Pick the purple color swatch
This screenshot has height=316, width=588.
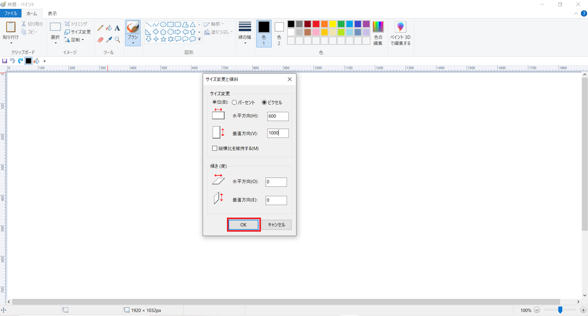366,24
